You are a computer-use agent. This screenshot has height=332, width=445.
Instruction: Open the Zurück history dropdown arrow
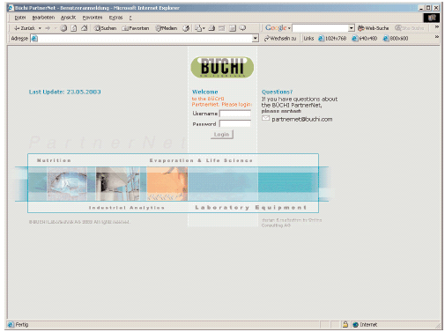tap(40, 28)
